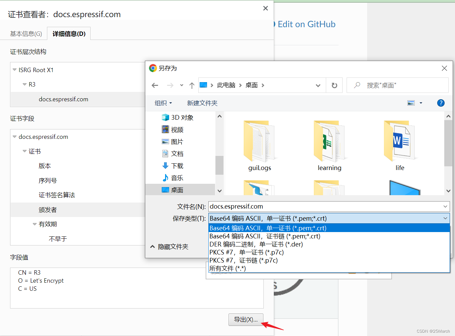The height and width of the screenshot is (336, 455).
Task: Collapse docs.espressif.com fields node
Action: [x=14, y=137]
